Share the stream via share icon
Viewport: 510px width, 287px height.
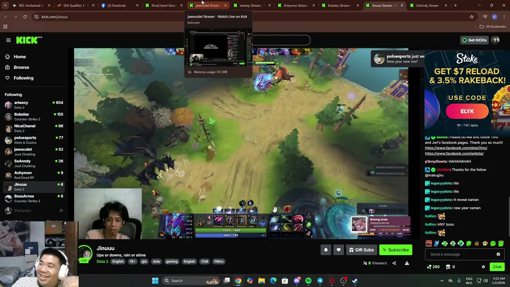pos(394,263)
